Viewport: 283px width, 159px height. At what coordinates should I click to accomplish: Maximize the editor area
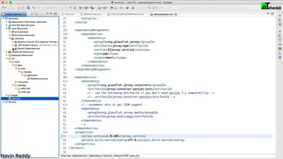pyautogui.click(x=272, y=14)
